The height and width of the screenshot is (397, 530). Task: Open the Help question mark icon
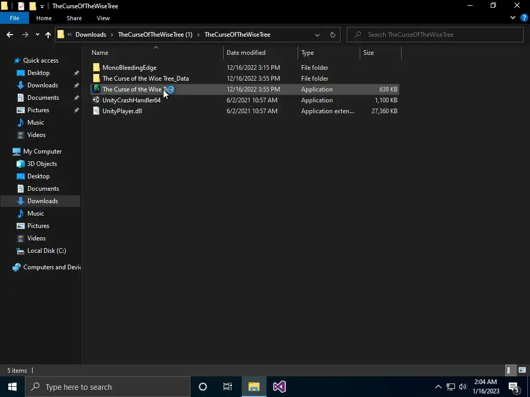pyautogui.click(x=524, y=18)
